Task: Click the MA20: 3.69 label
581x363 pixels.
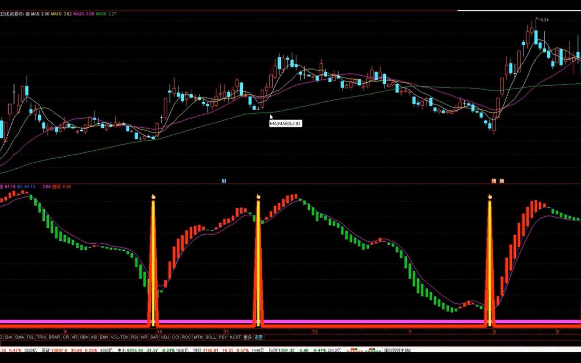Action: tap(84, 14)
